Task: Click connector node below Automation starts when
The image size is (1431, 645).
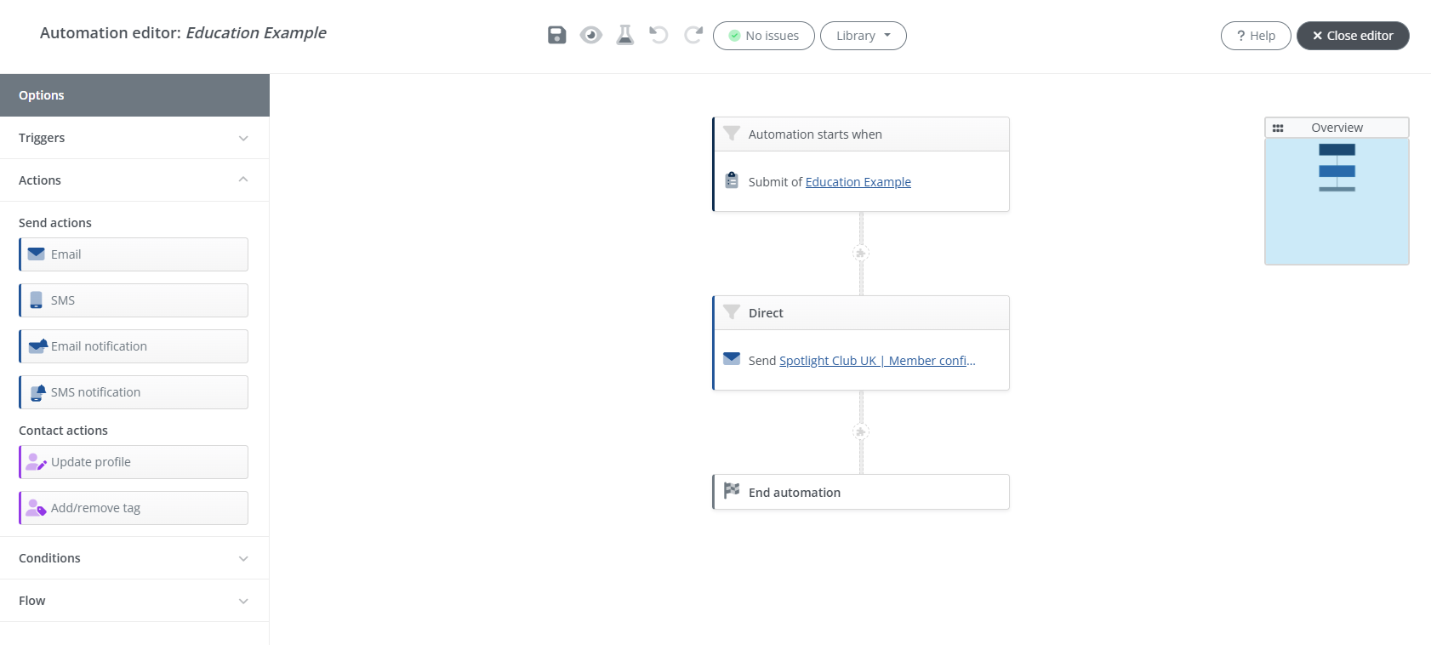Action: pos(860,253)
